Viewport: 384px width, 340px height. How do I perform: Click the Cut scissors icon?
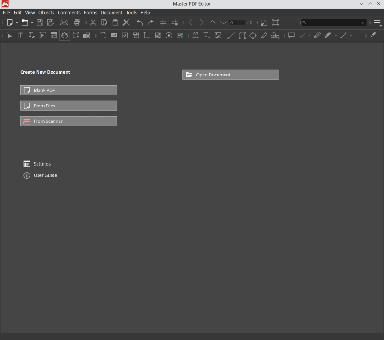[x=93, y=23]
